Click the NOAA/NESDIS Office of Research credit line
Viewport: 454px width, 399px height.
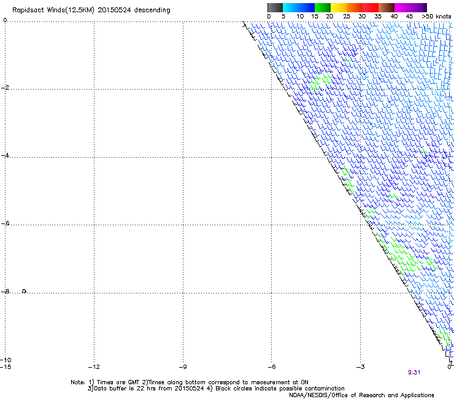tap(361, 395)
